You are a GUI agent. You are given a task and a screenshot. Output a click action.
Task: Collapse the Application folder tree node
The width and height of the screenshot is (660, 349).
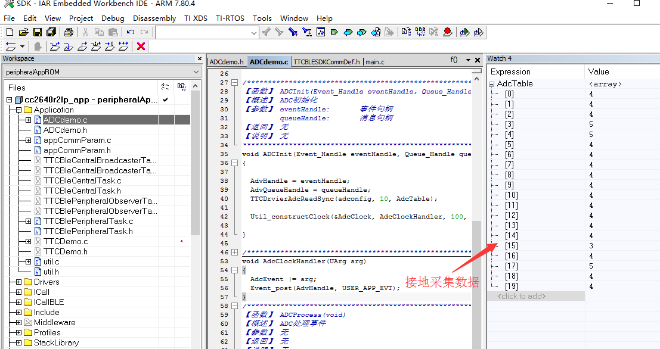18,110
